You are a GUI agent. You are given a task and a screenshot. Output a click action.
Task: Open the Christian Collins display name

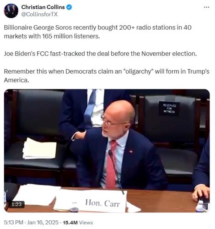pyautogui.click(x=43, y=7)
